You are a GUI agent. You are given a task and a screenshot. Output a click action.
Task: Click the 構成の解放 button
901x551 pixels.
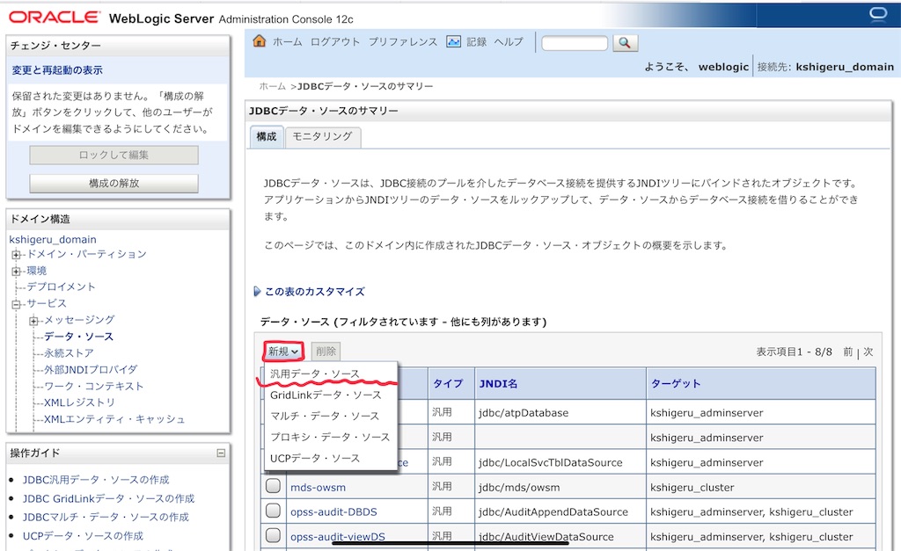click(114, 183)
